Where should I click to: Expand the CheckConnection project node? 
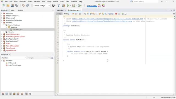point(2,16)
